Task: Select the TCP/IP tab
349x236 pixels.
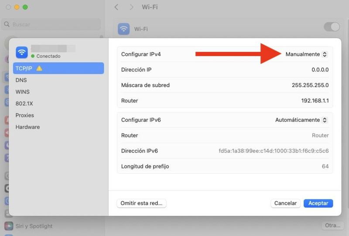Action: [58, 68]
